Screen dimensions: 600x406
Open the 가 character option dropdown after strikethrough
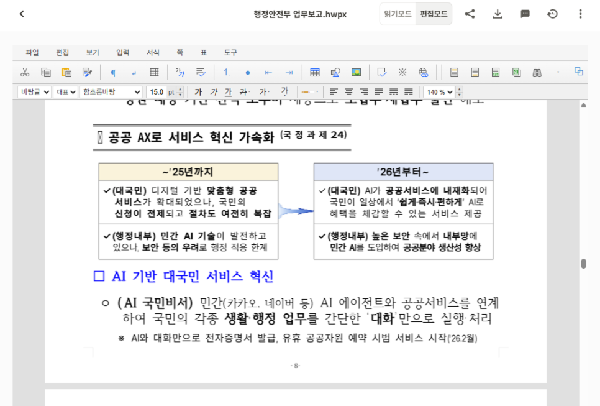[265, 92]
